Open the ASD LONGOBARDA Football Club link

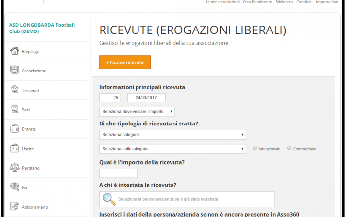pos(42,28)
